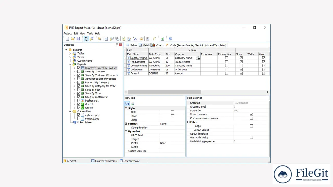Click the fields grid horizontal scrollbar thumb

click(164, 92)
